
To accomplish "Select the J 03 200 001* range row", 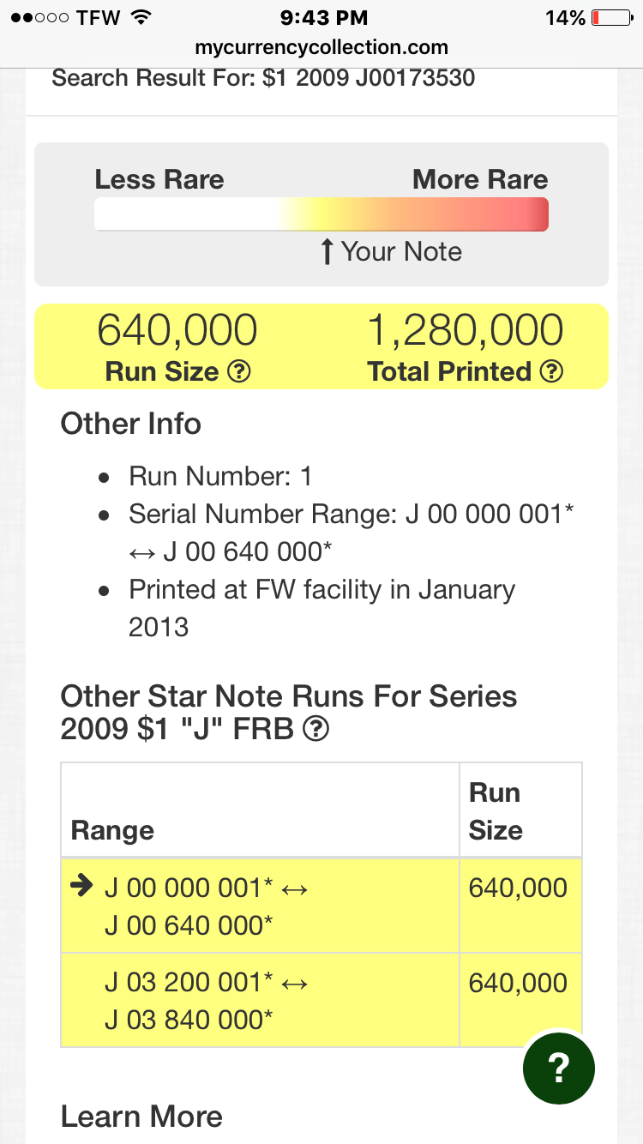I will click(321, 1000).
